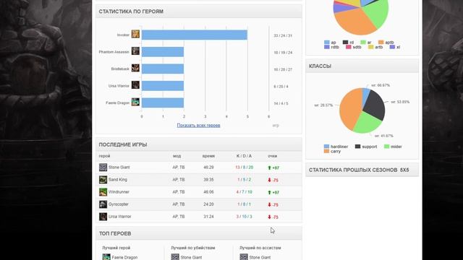Click the 31:24 time cell
Screen dimensions: 463x260
[x=208, y=217]
